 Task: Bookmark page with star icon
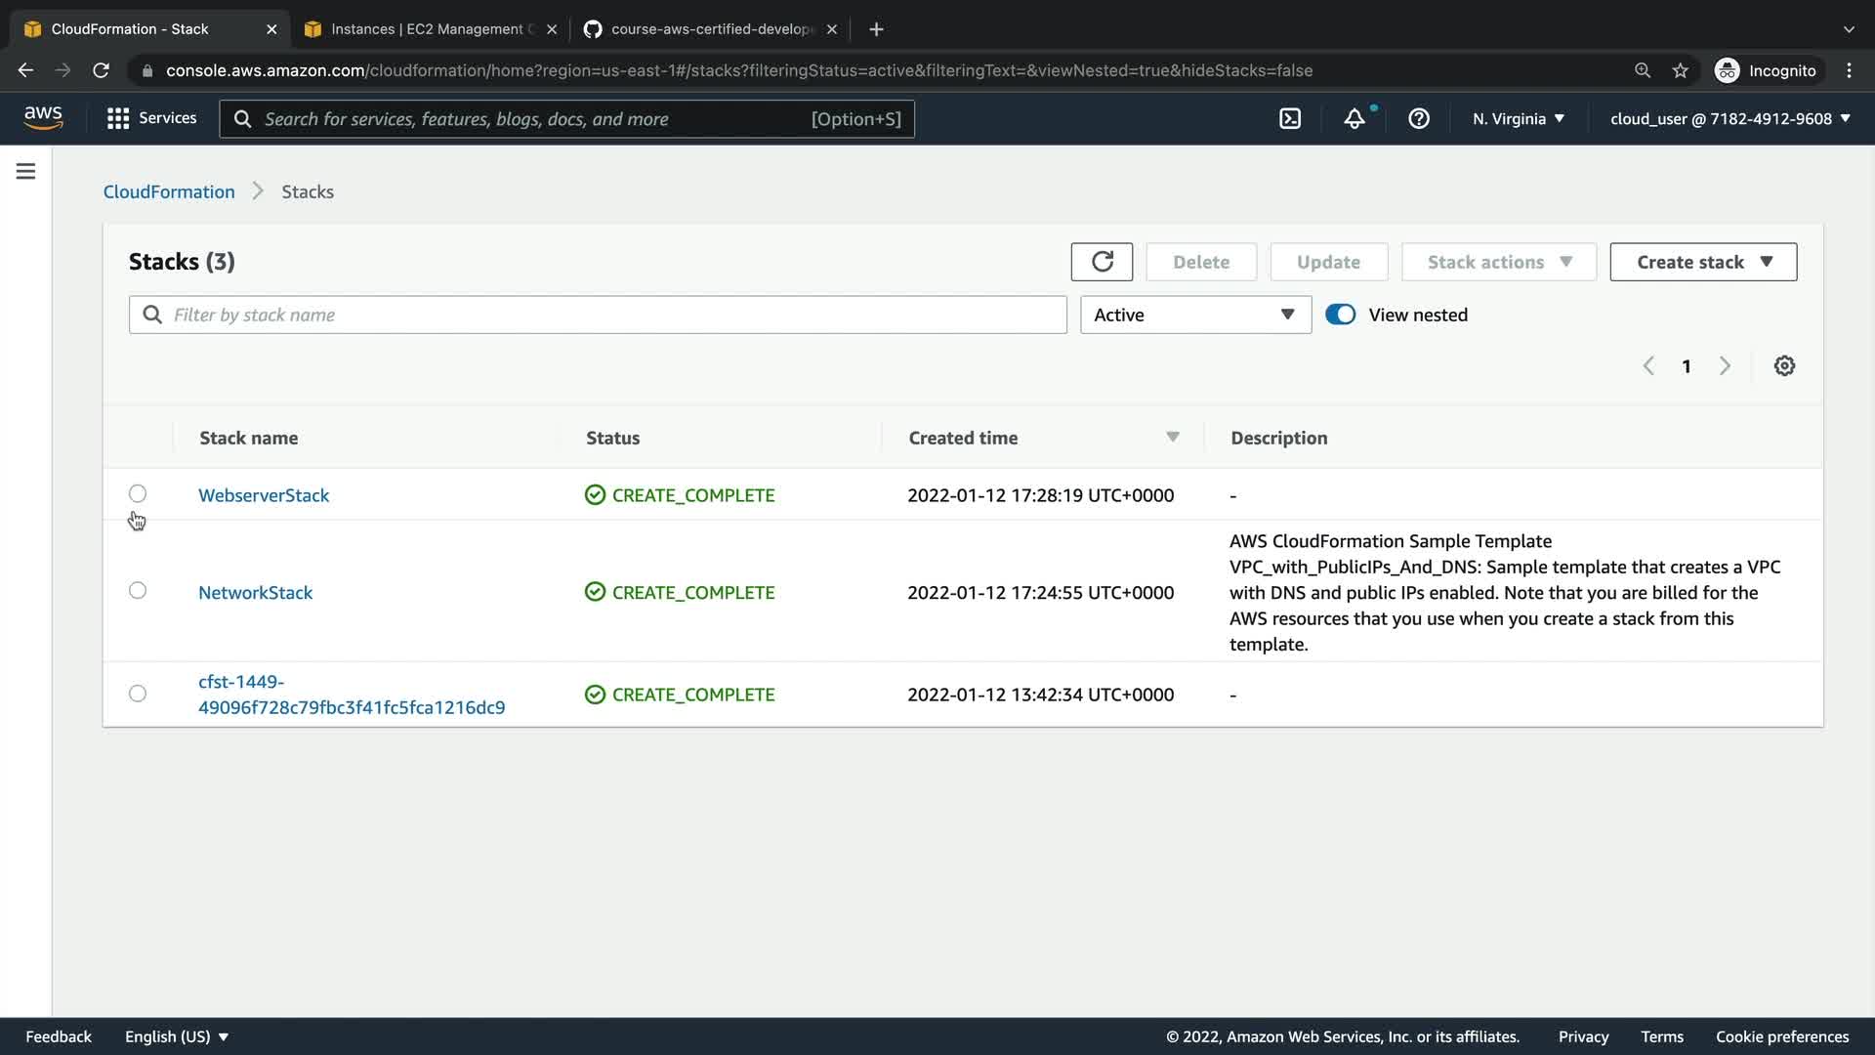click(1680, 70)
